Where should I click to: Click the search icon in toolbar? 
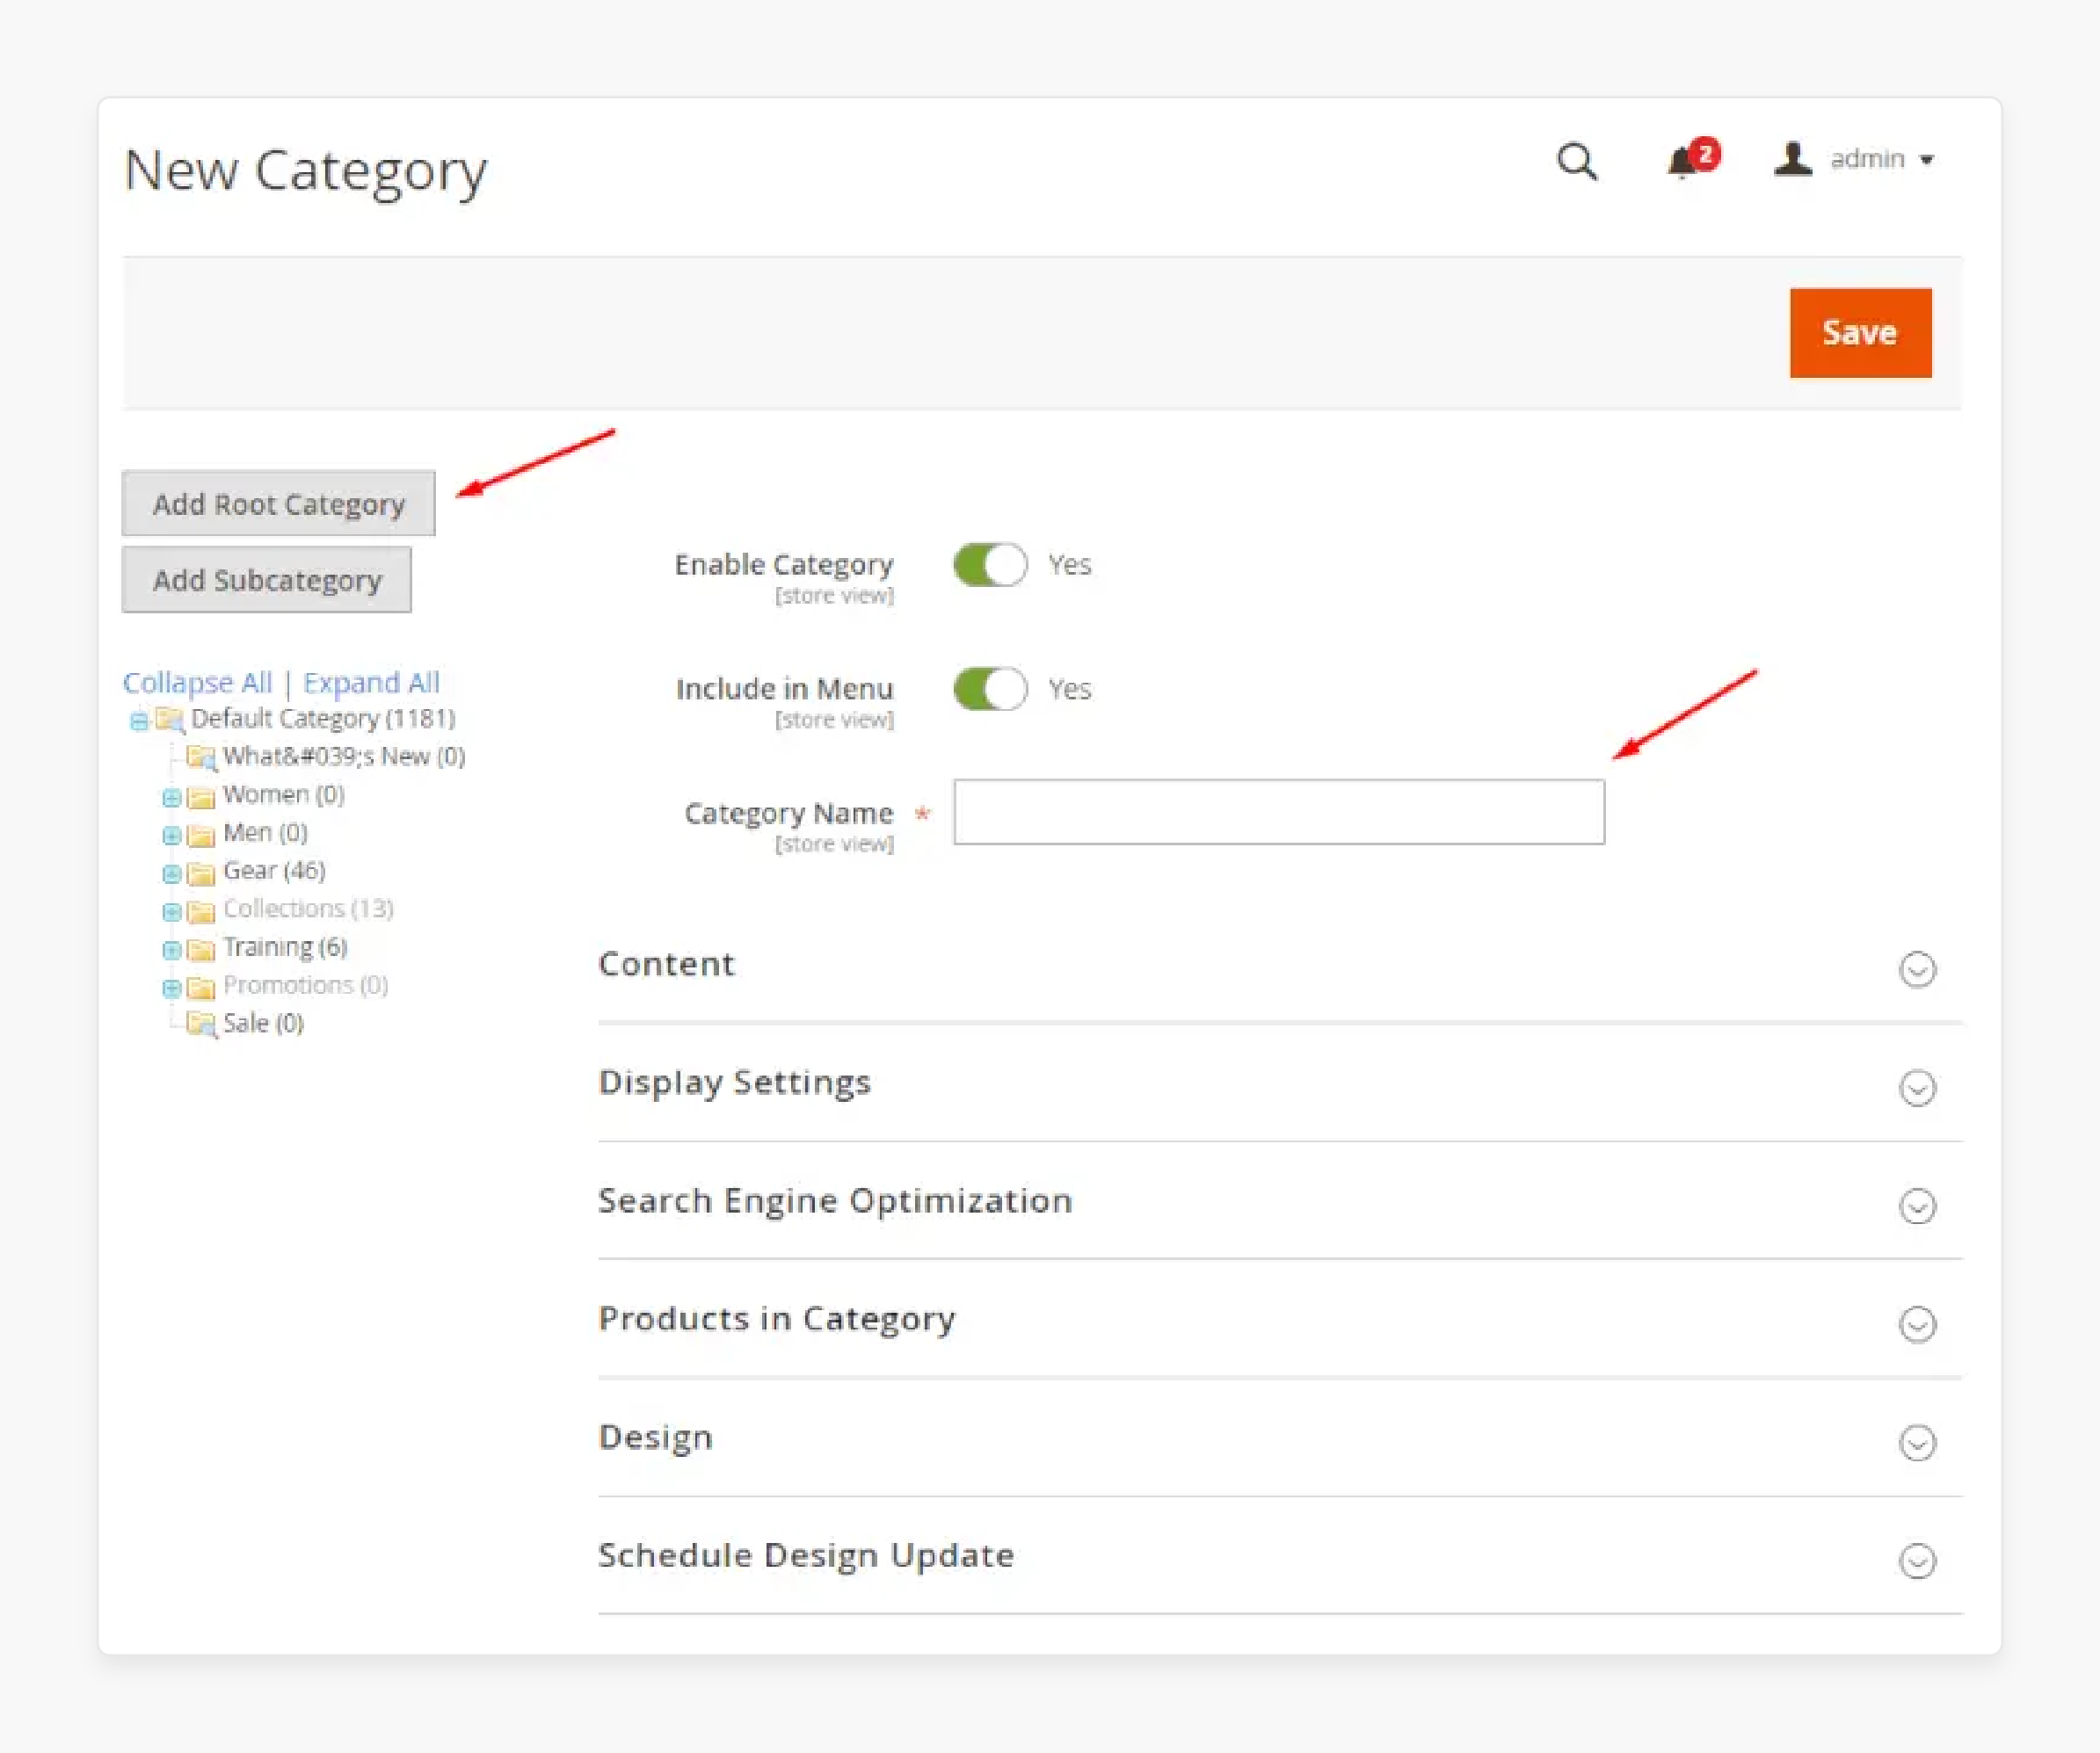pos(1580,159)
